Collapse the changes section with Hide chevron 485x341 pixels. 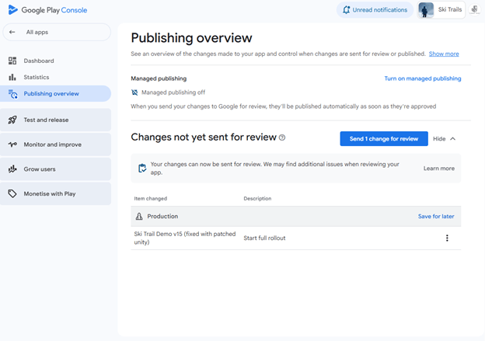pos(445,139)
